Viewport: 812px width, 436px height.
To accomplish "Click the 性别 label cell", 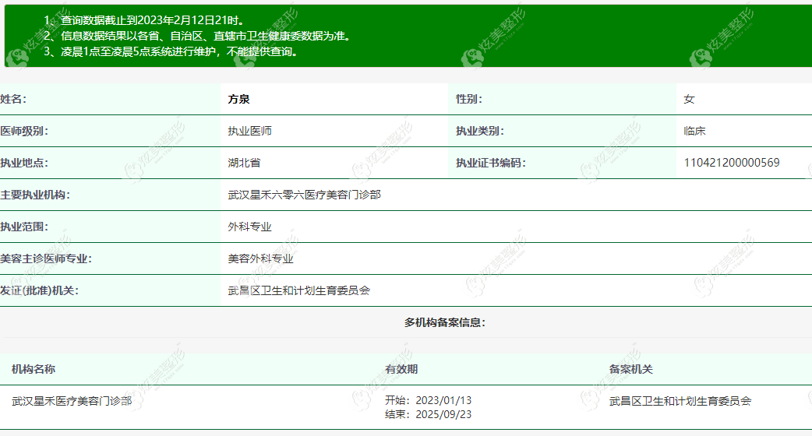I will (562, 100).
